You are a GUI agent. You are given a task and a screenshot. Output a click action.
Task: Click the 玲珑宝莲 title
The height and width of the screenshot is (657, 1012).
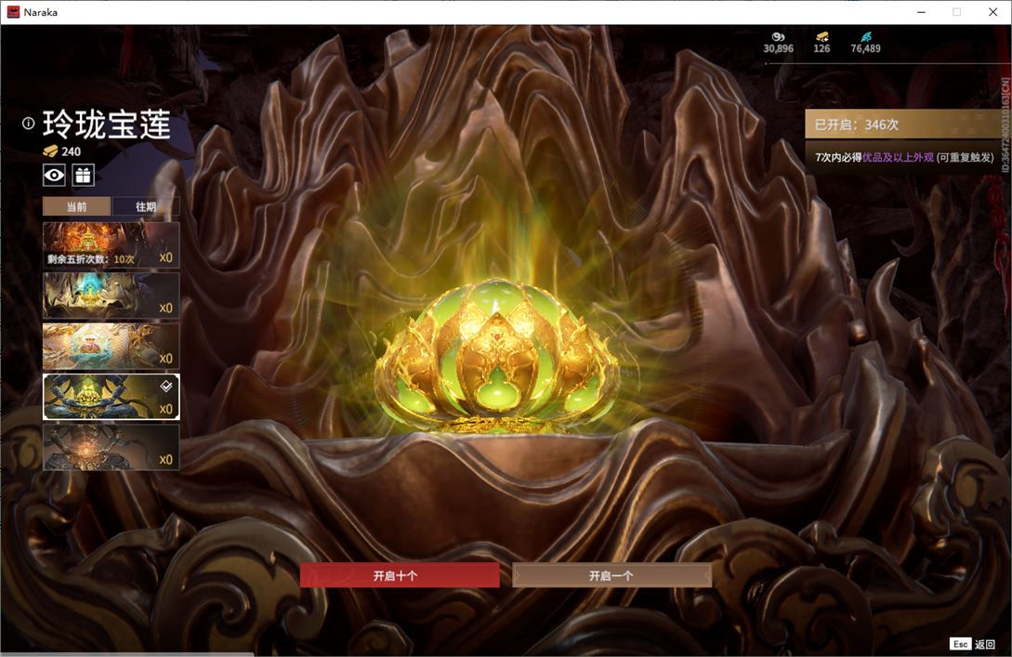click(x=107, y=124)
